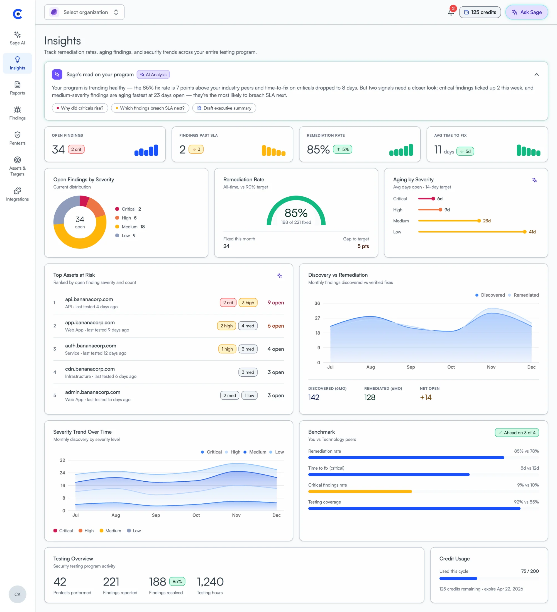Open Pentests section in sidebar
This screenshot has width=557, height=612.
pyautogui.click(x=17, y=138)
